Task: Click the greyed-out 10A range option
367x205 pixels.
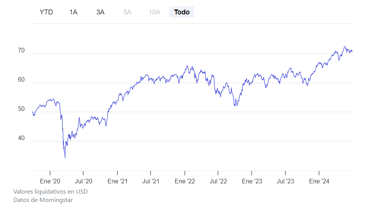Action: pos(154,12)
